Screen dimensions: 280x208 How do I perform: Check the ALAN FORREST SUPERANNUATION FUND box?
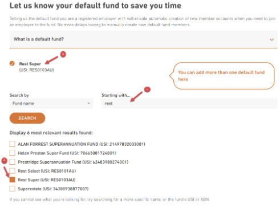point(13,144)
